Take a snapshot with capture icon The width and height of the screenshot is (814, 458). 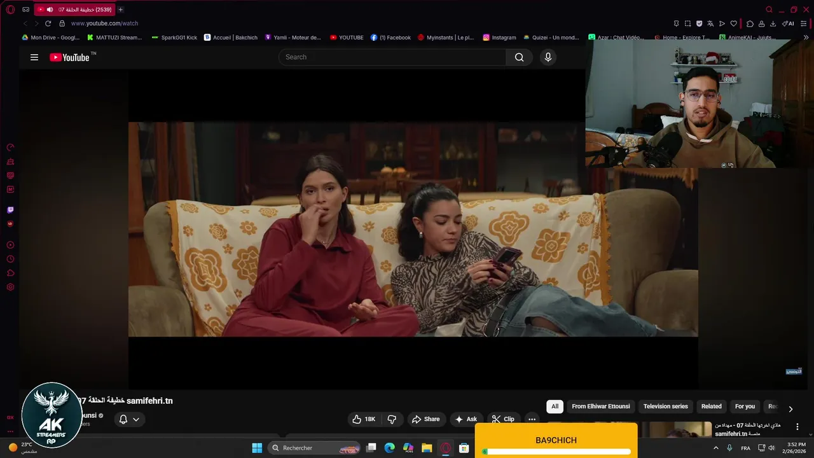[688, 24]
